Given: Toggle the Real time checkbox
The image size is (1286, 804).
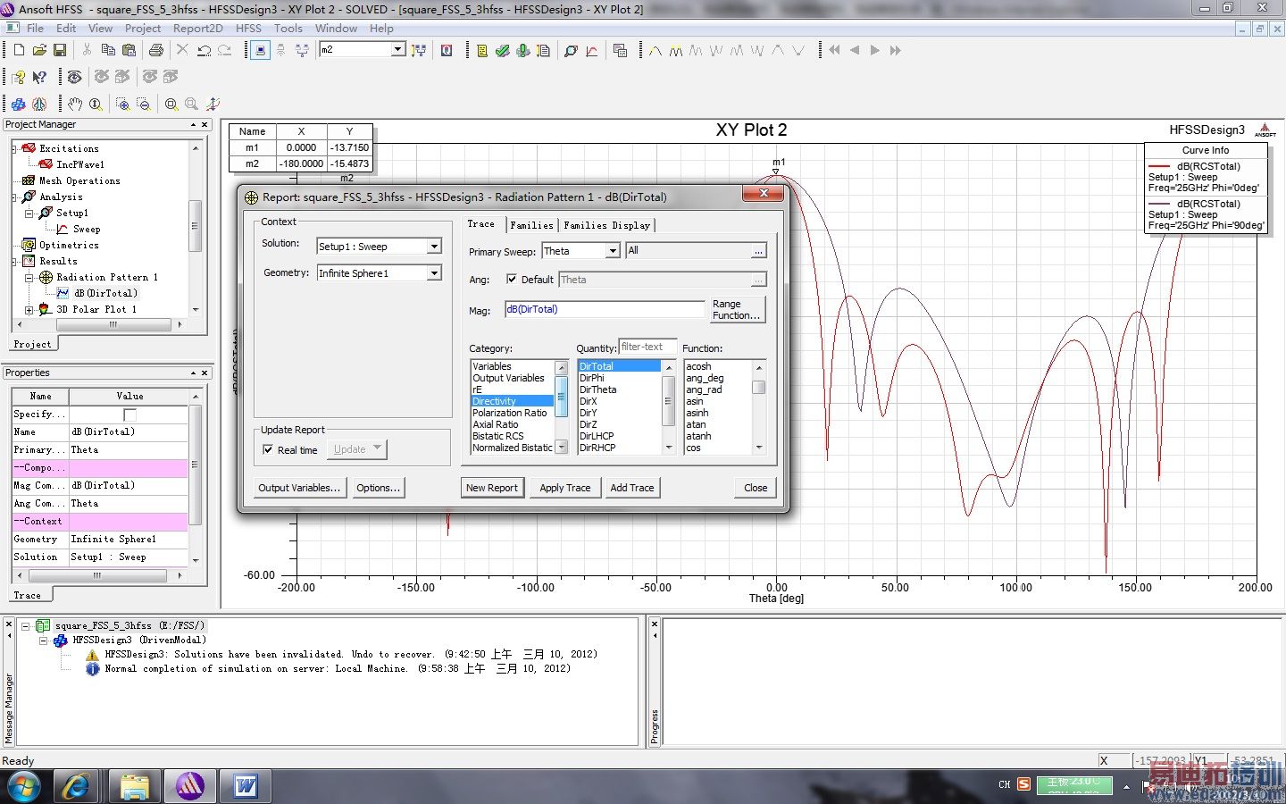Looking at the screenshot, I should pos(268,450).
